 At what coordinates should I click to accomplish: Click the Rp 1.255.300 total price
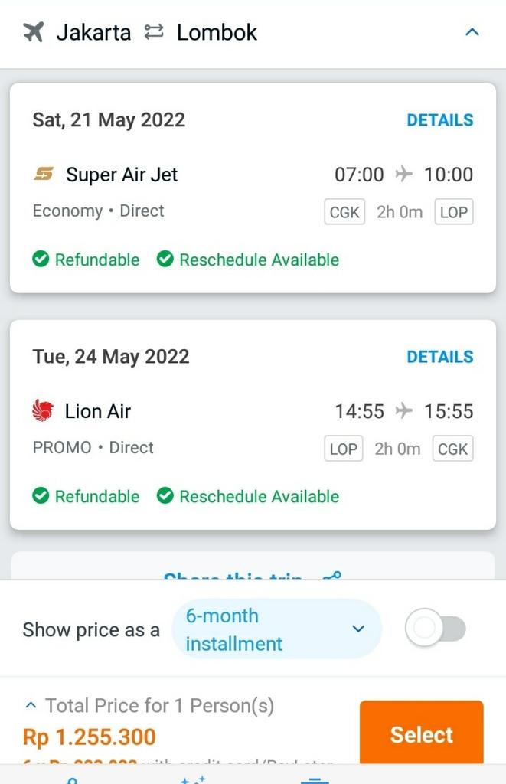[x=90, y=737]
